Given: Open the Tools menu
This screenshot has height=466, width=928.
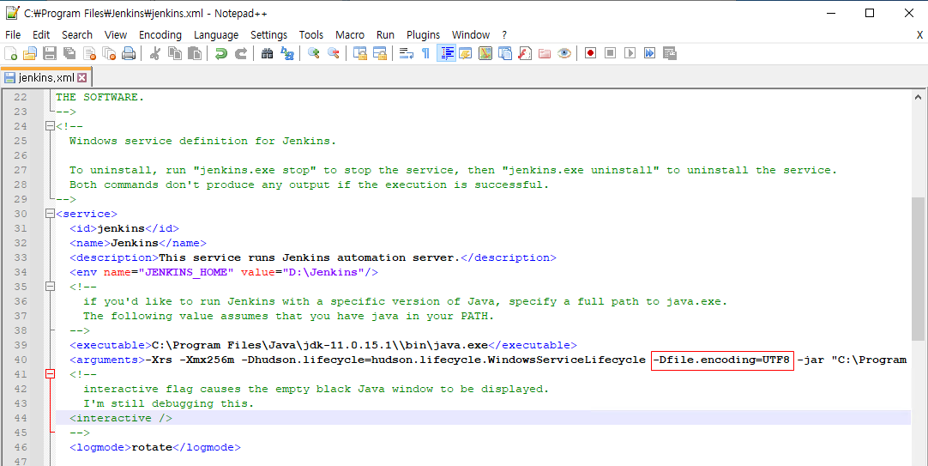Looking at the screenshot, I should [311, 35].
